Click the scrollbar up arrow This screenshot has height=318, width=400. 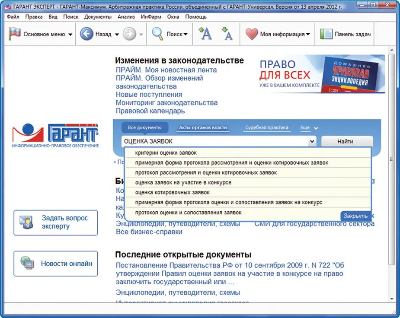click(x=392, y=50)
